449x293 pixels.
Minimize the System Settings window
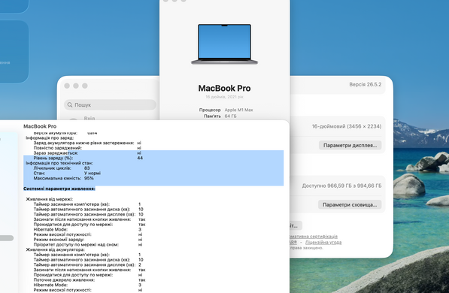[76, 86]
